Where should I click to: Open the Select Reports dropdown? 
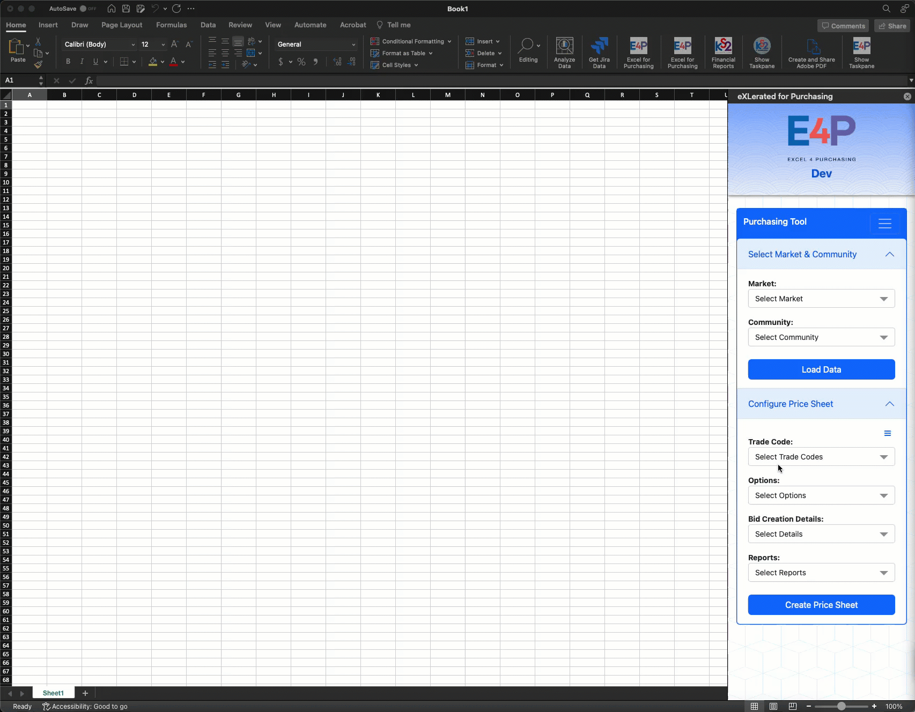click(821, 573)
